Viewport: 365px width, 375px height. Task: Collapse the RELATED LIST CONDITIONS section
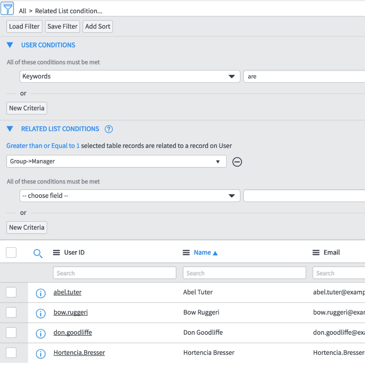coord(9,129)
